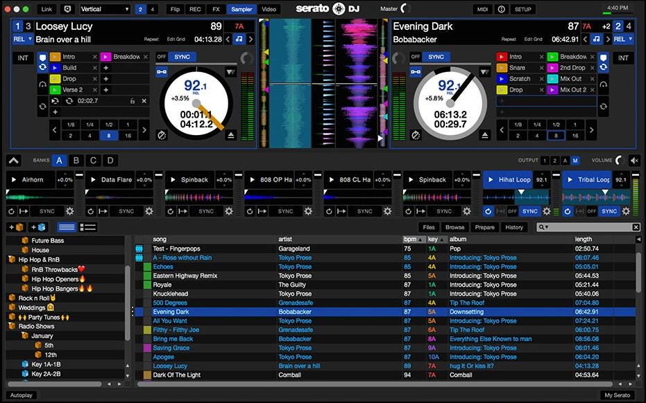The image size is (646, 403).
Task: Enable SYNC on Hihat Loop slot
Action: point(530,211)
